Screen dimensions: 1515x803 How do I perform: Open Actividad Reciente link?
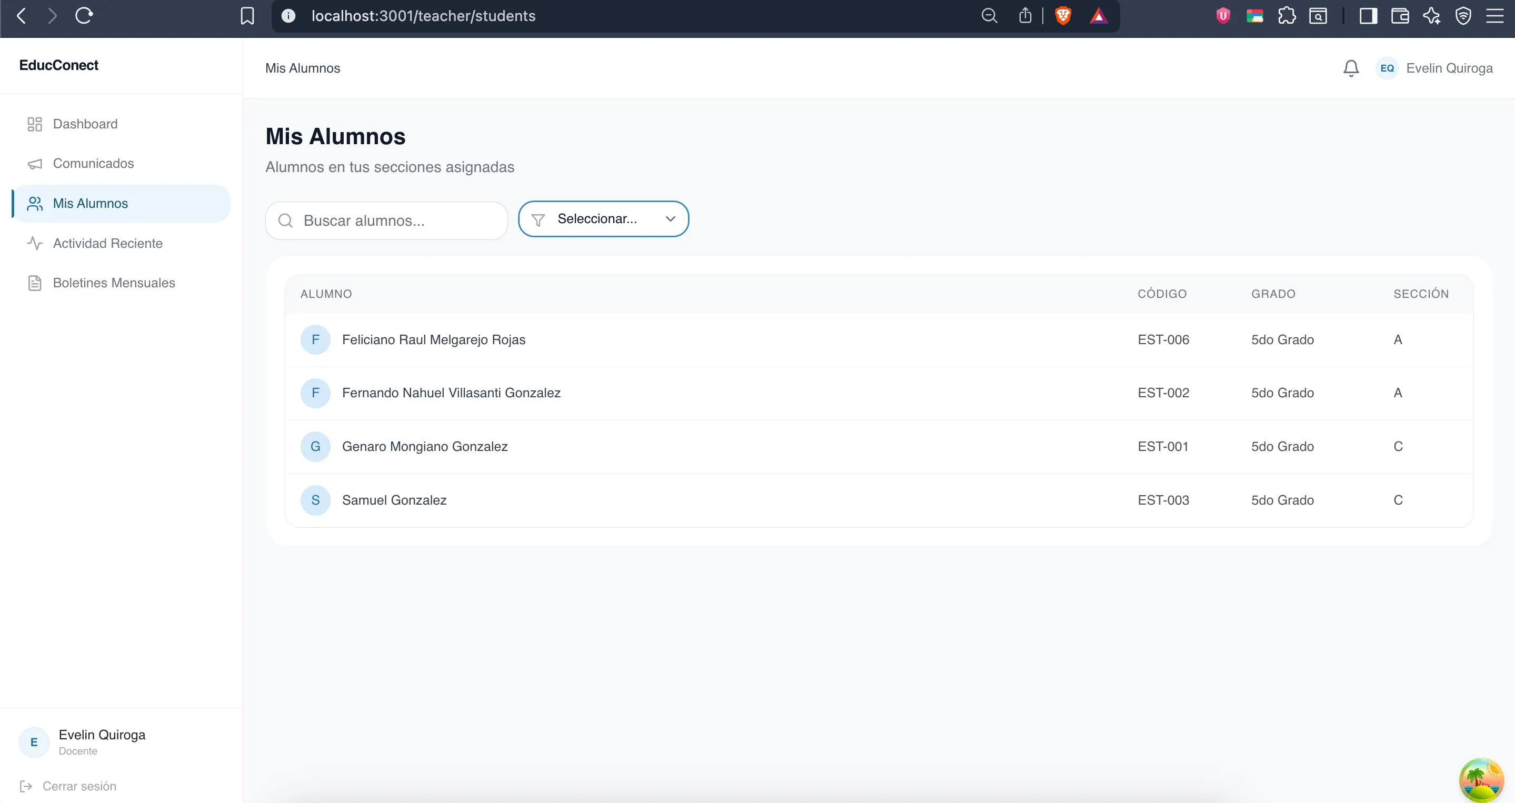107,243
